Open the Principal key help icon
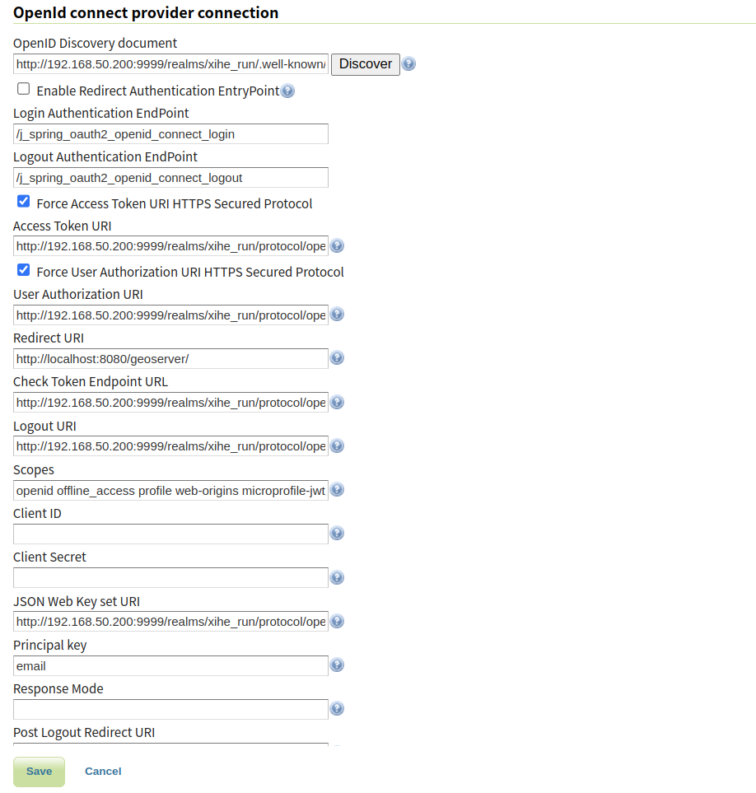 click(x=337, y=665)
